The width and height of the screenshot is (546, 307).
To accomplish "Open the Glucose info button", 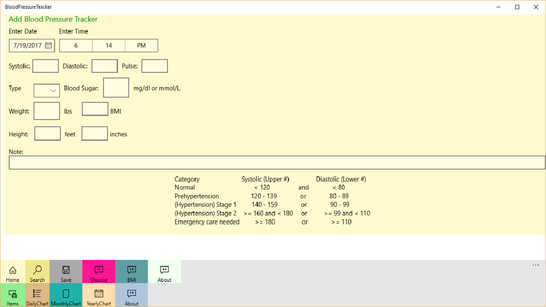I will tap(98, 271).
